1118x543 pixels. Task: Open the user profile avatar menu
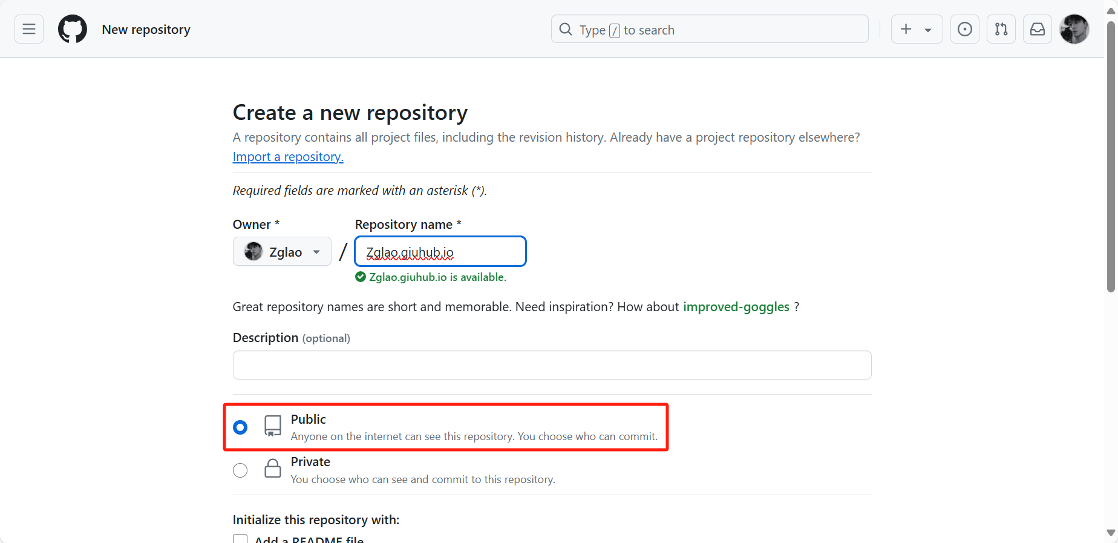pyautogui.click(x=1074, y=29)
